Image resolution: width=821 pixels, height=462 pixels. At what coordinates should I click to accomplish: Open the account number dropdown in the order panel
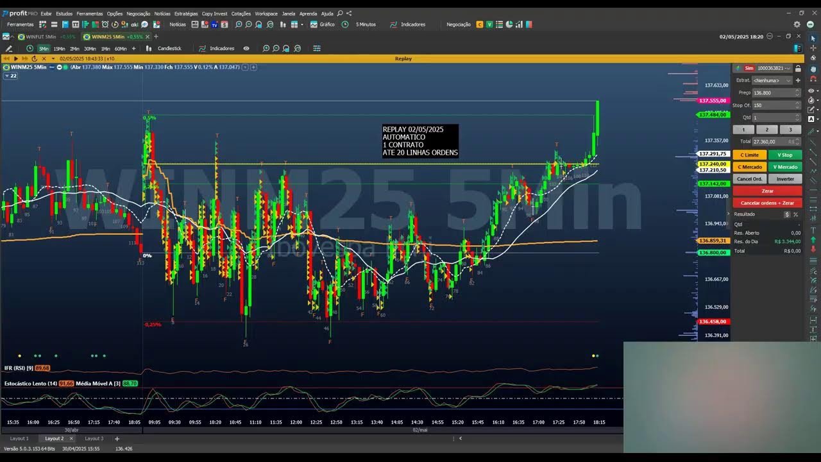pos(788,68)
